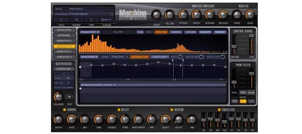
Task: Click the Vel.On knob
Action: coord(170,15)
